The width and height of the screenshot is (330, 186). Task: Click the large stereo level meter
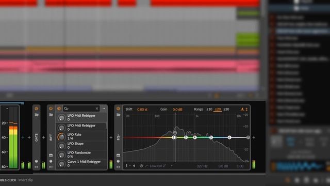click(13, 137)
